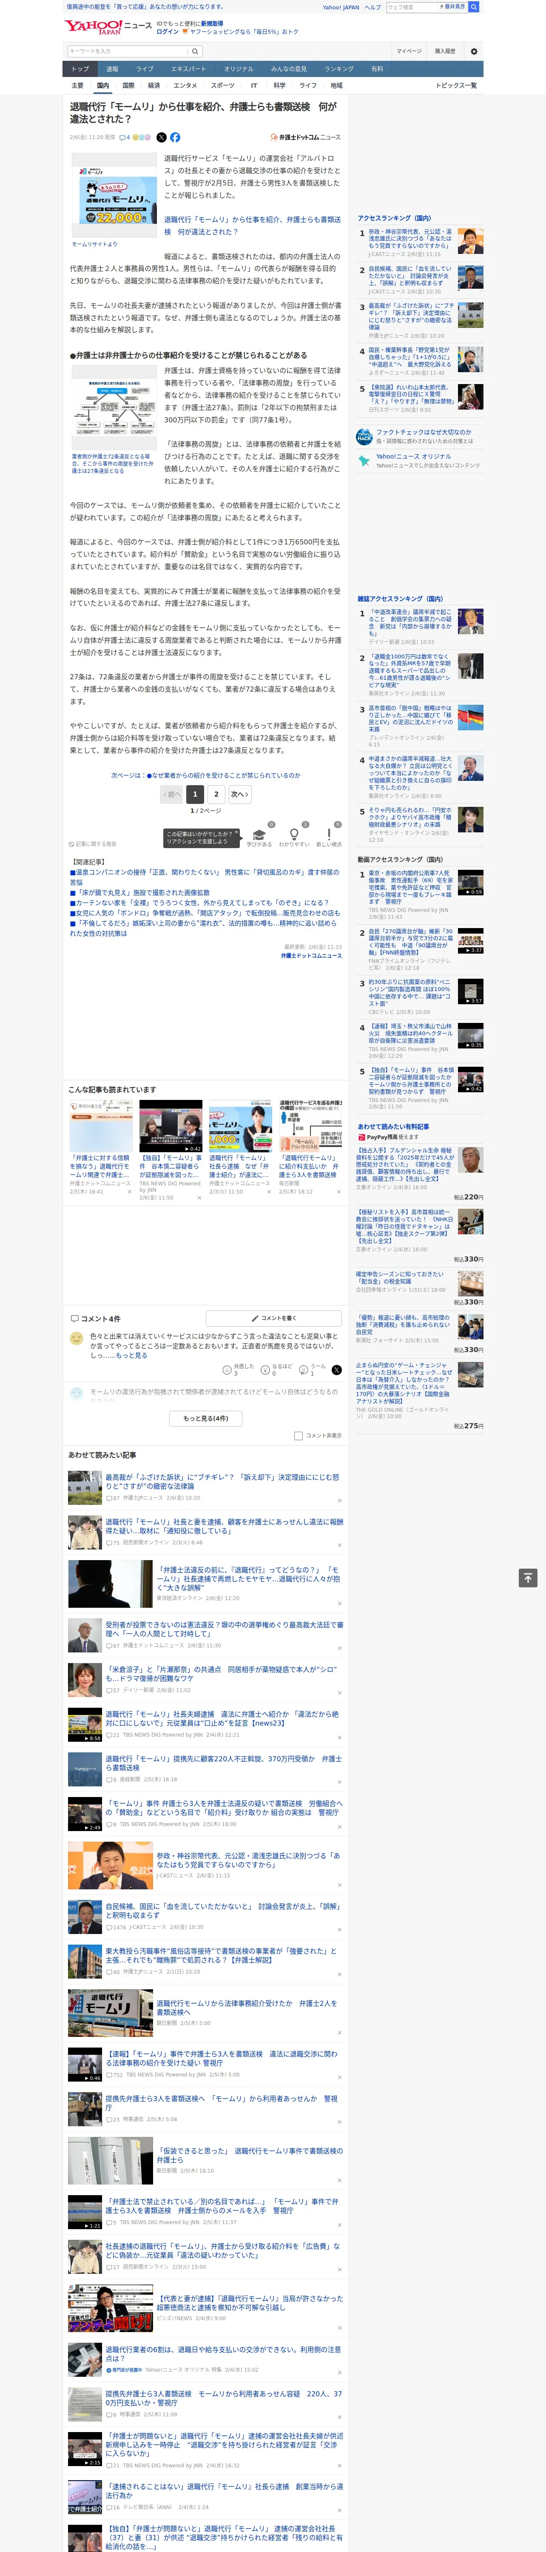Dismiss the 毎日新聞 recommended article card

point(339,1191)
